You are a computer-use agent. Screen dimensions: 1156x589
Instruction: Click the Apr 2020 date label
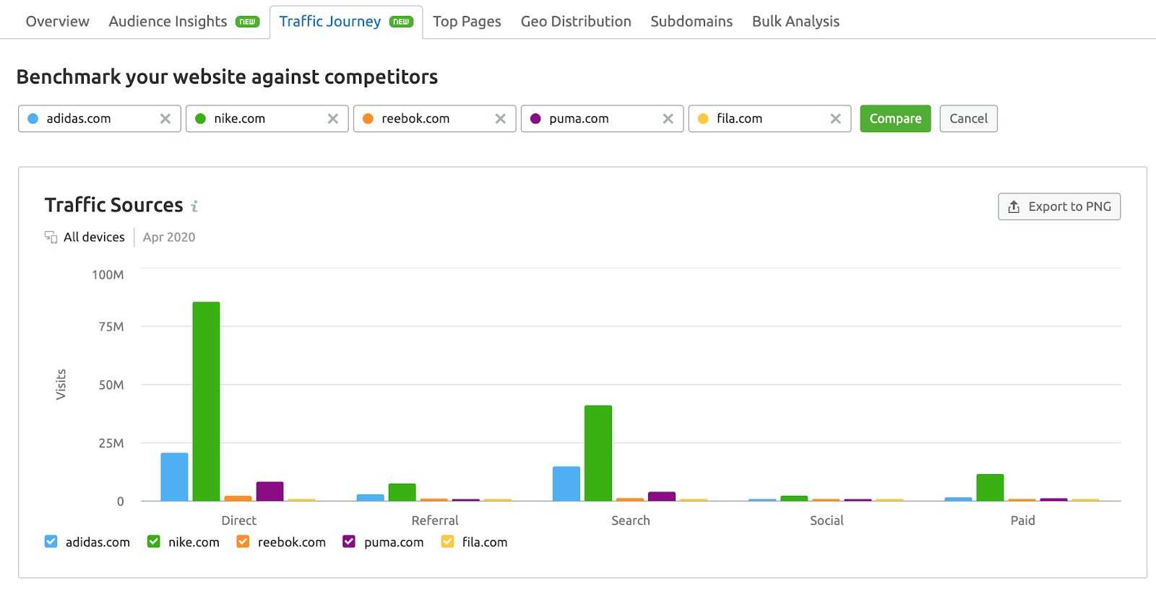[x=169, y=237]
